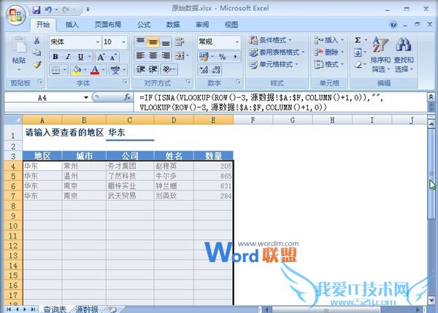
Task: Align cell text left
Action: [x=140, y=55]
